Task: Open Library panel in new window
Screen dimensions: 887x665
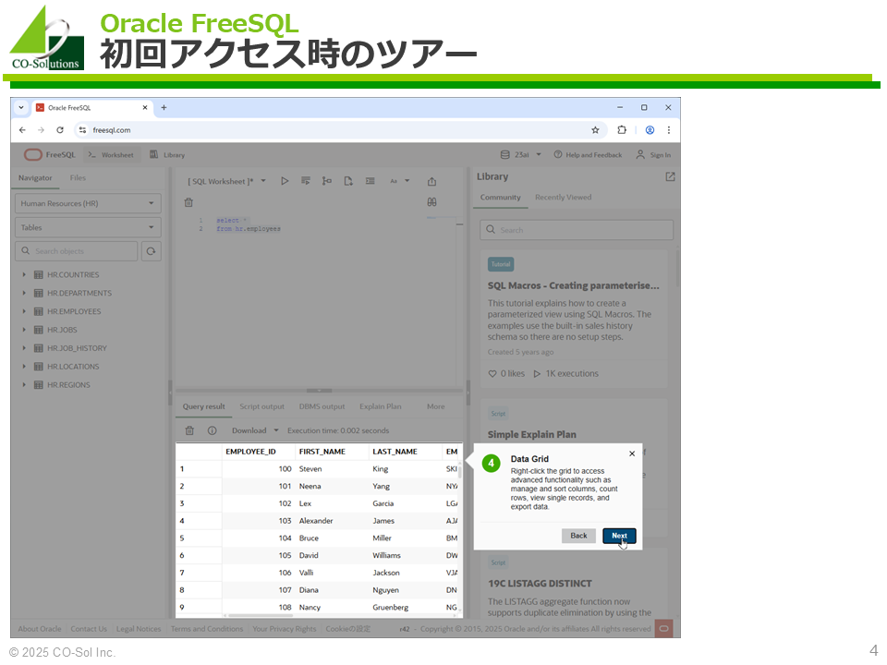Action: coord(670,177)
